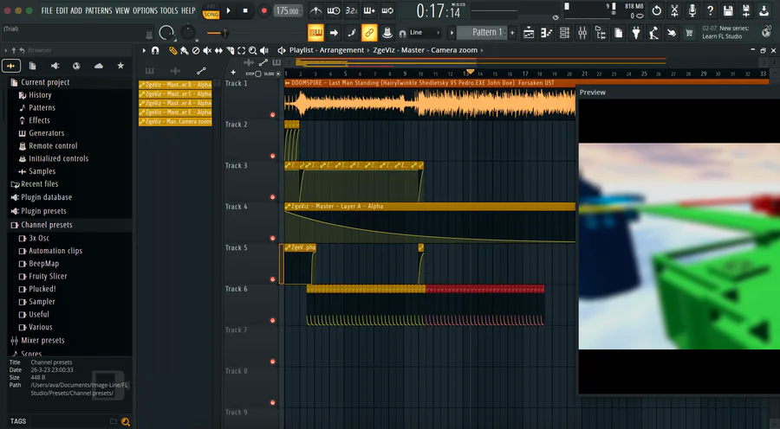The image size is (780, 429).
Task: Open the FILE menu
Action: pos(47,10)
